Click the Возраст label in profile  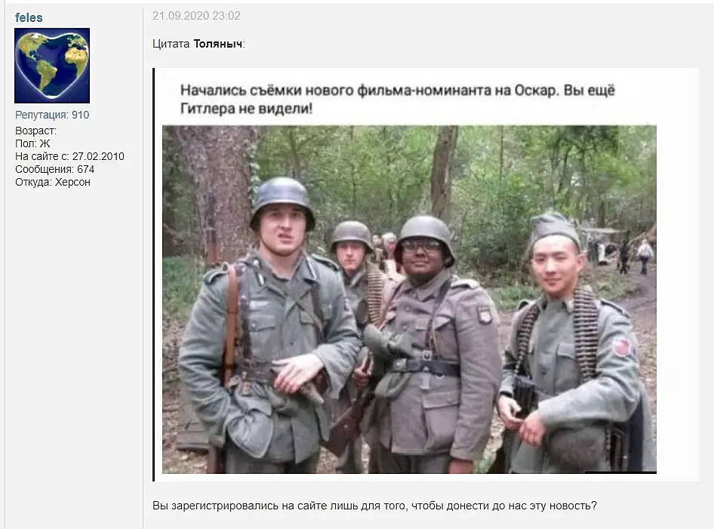point(36,131)
